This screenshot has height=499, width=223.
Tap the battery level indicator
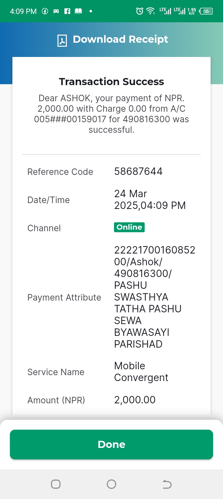tap(206, 11)
